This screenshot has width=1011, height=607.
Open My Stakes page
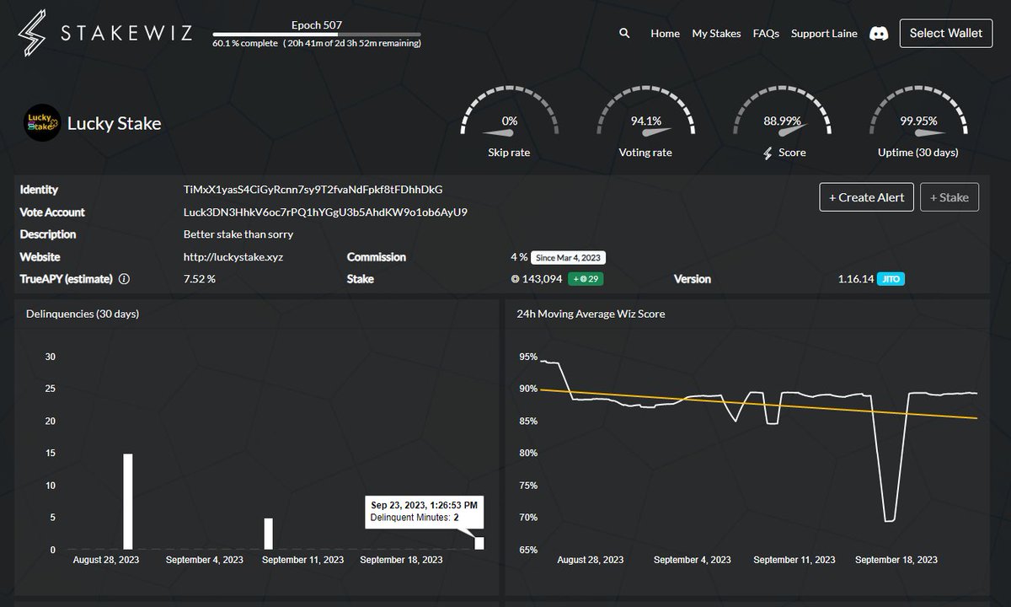pos(716,34)
